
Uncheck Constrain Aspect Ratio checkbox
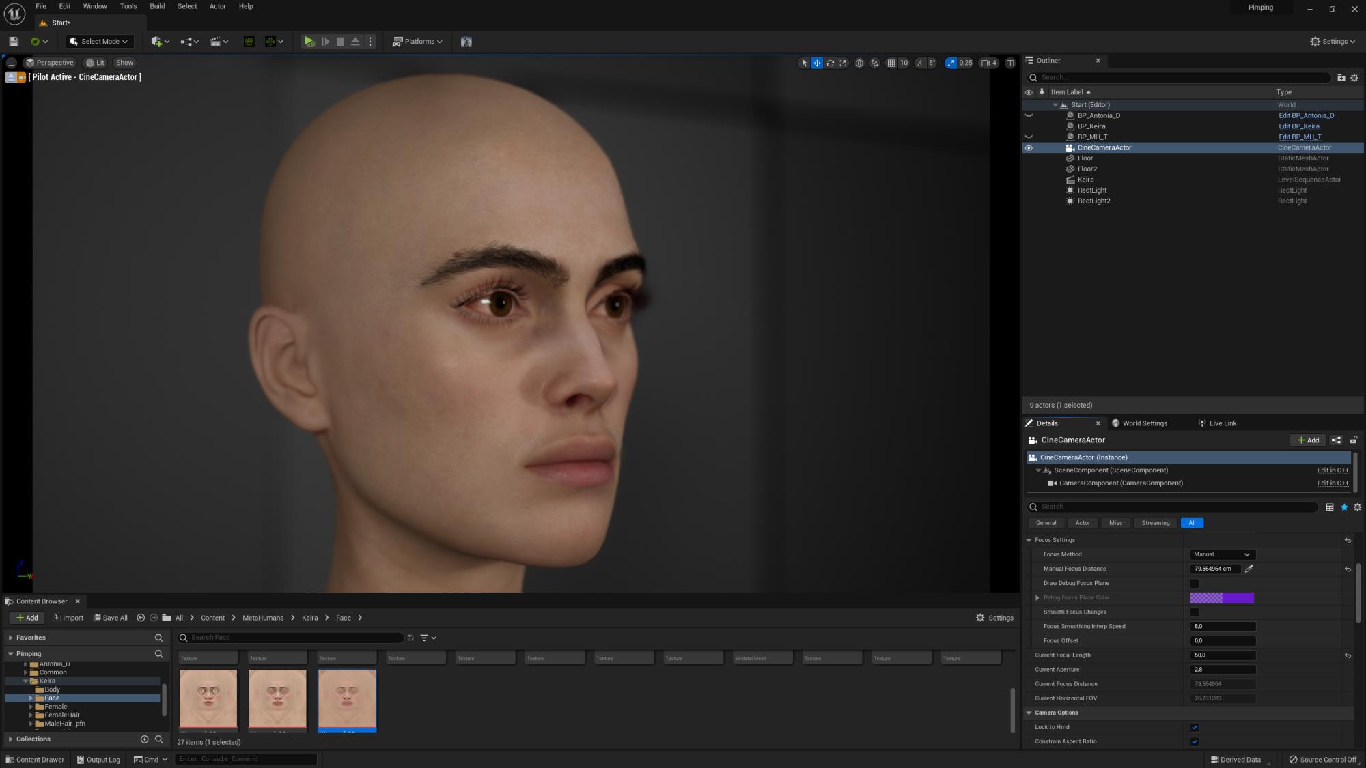pos(1195,741)
